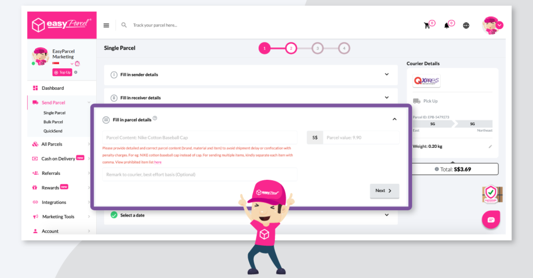533x278 pixels.
Task: Select Bulk Parcel in sidebar submenu
Action: click(53, 122)
